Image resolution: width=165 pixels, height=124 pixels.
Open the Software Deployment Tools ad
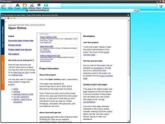[50, 56]
